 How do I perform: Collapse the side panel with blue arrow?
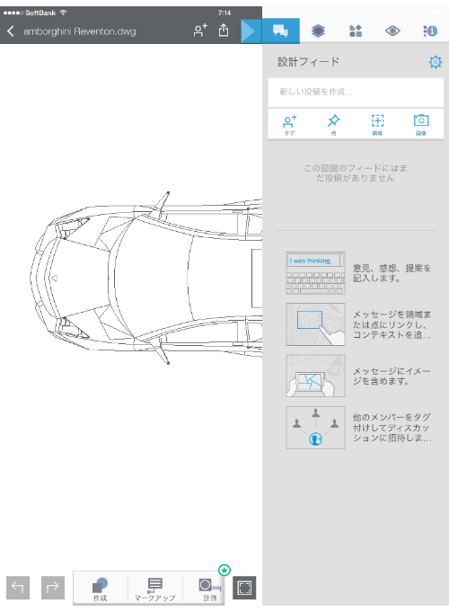pyautogui.click(x=251, y=31)
